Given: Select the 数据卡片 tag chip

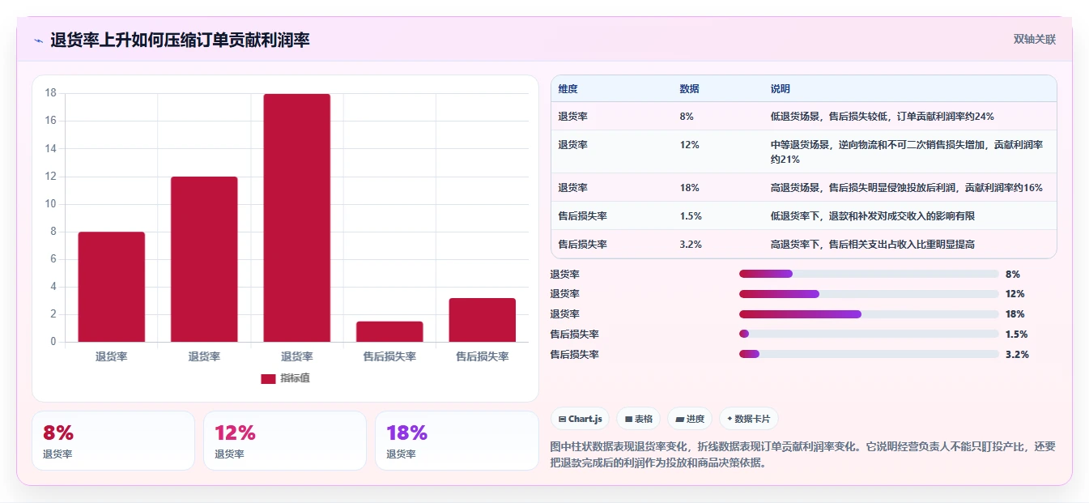Looking at the screenshot, I should [749, 419].
